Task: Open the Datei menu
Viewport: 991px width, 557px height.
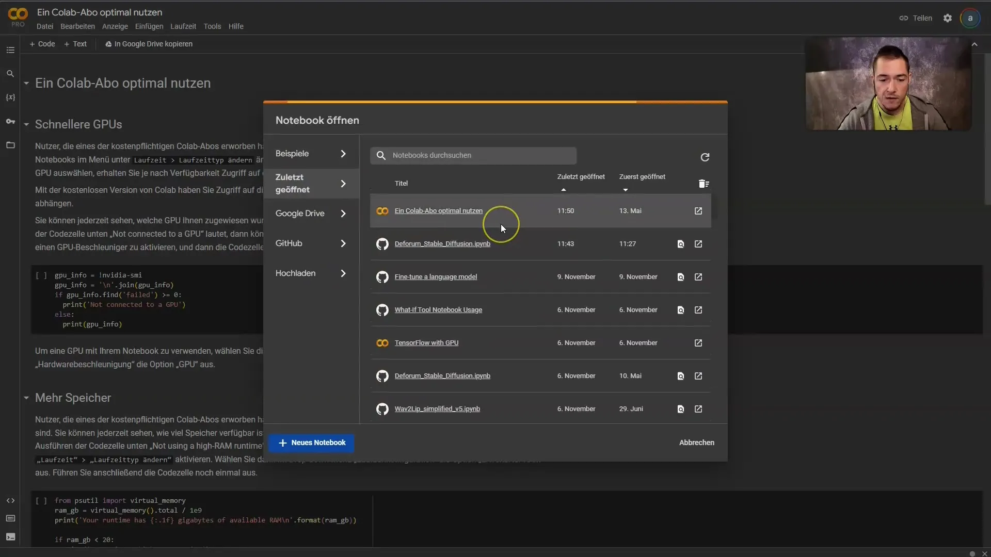Action: click(x=45, y=26)
